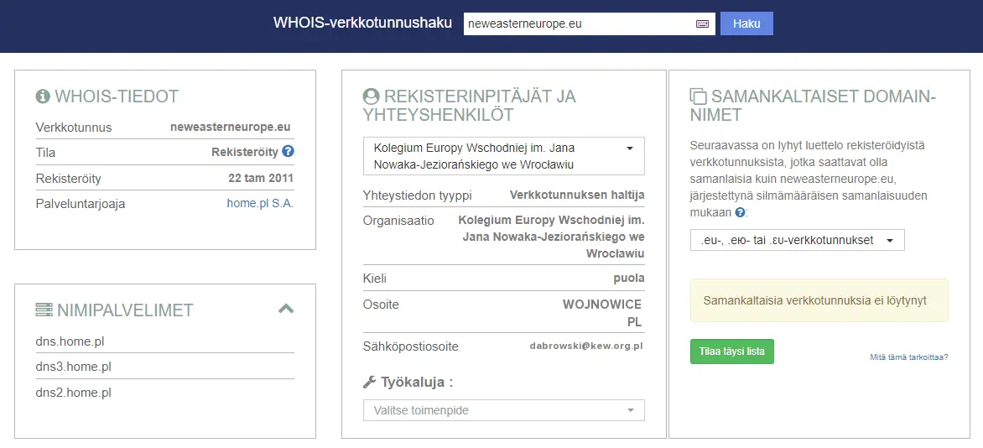The image size is (983, 448).
Task: Click the puola language value
Action: [629, 278]
